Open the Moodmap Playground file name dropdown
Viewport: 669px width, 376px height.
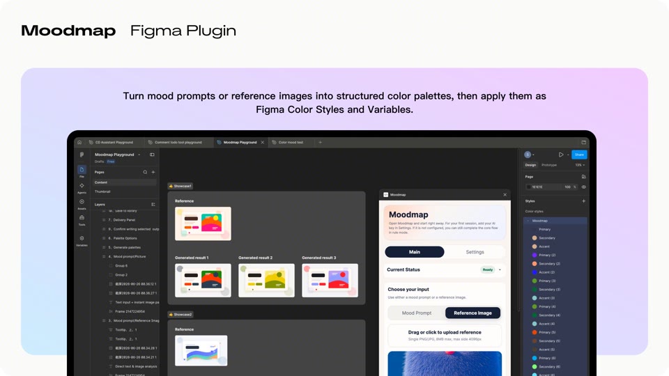point(139,155)
